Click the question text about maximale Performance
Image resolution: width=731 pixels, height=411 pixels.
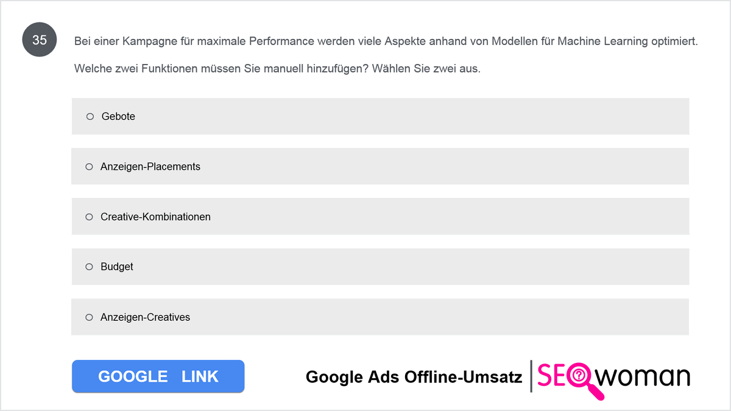(x=386, y=42)
